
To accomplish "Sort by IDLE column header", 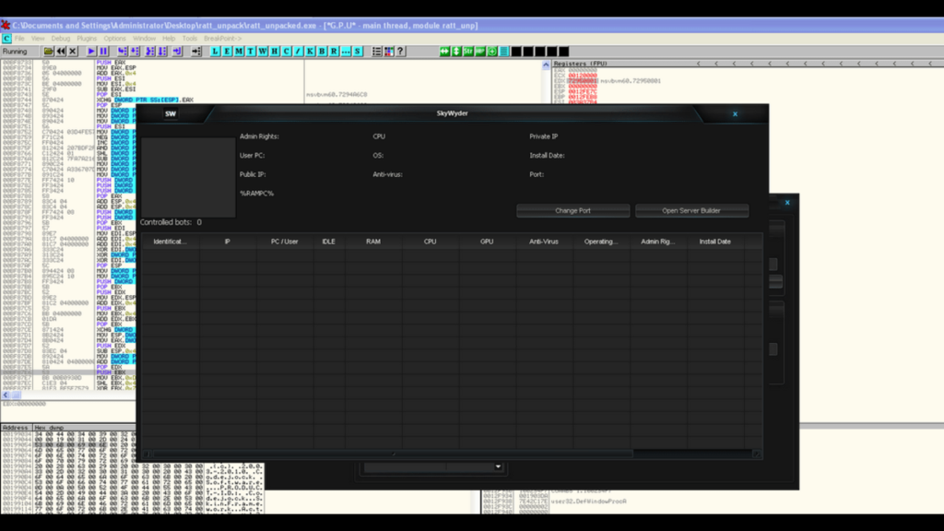I will (329, 242).
